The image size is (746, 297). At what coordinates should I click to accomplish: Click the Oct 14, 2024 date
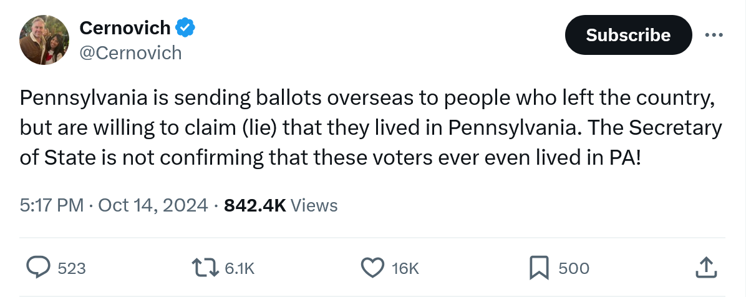[153, 205]
